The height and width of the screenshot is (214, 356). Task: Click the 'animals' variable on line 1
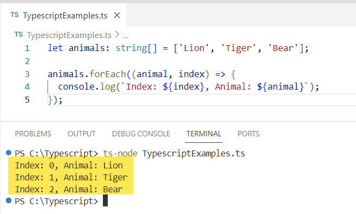coord(87,48)
